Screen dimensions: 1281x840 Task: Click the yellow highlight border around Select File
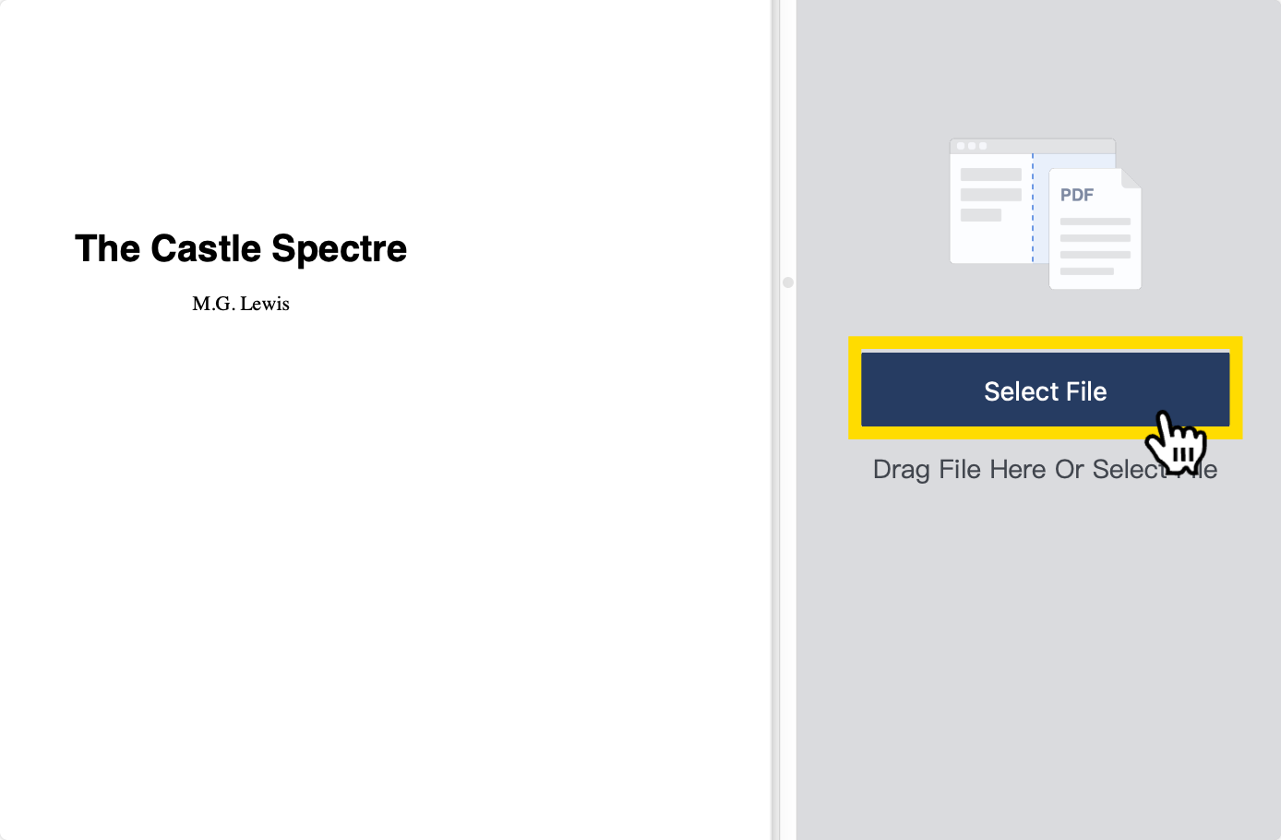1046,342
